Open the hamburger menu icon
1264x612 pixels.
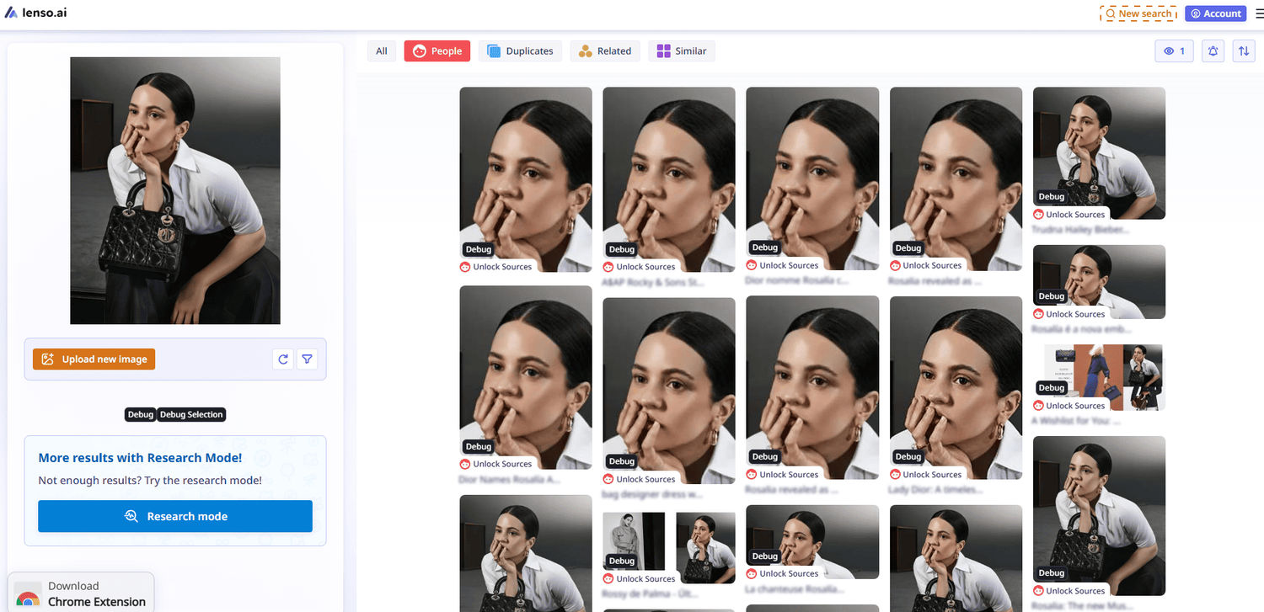1258,13
